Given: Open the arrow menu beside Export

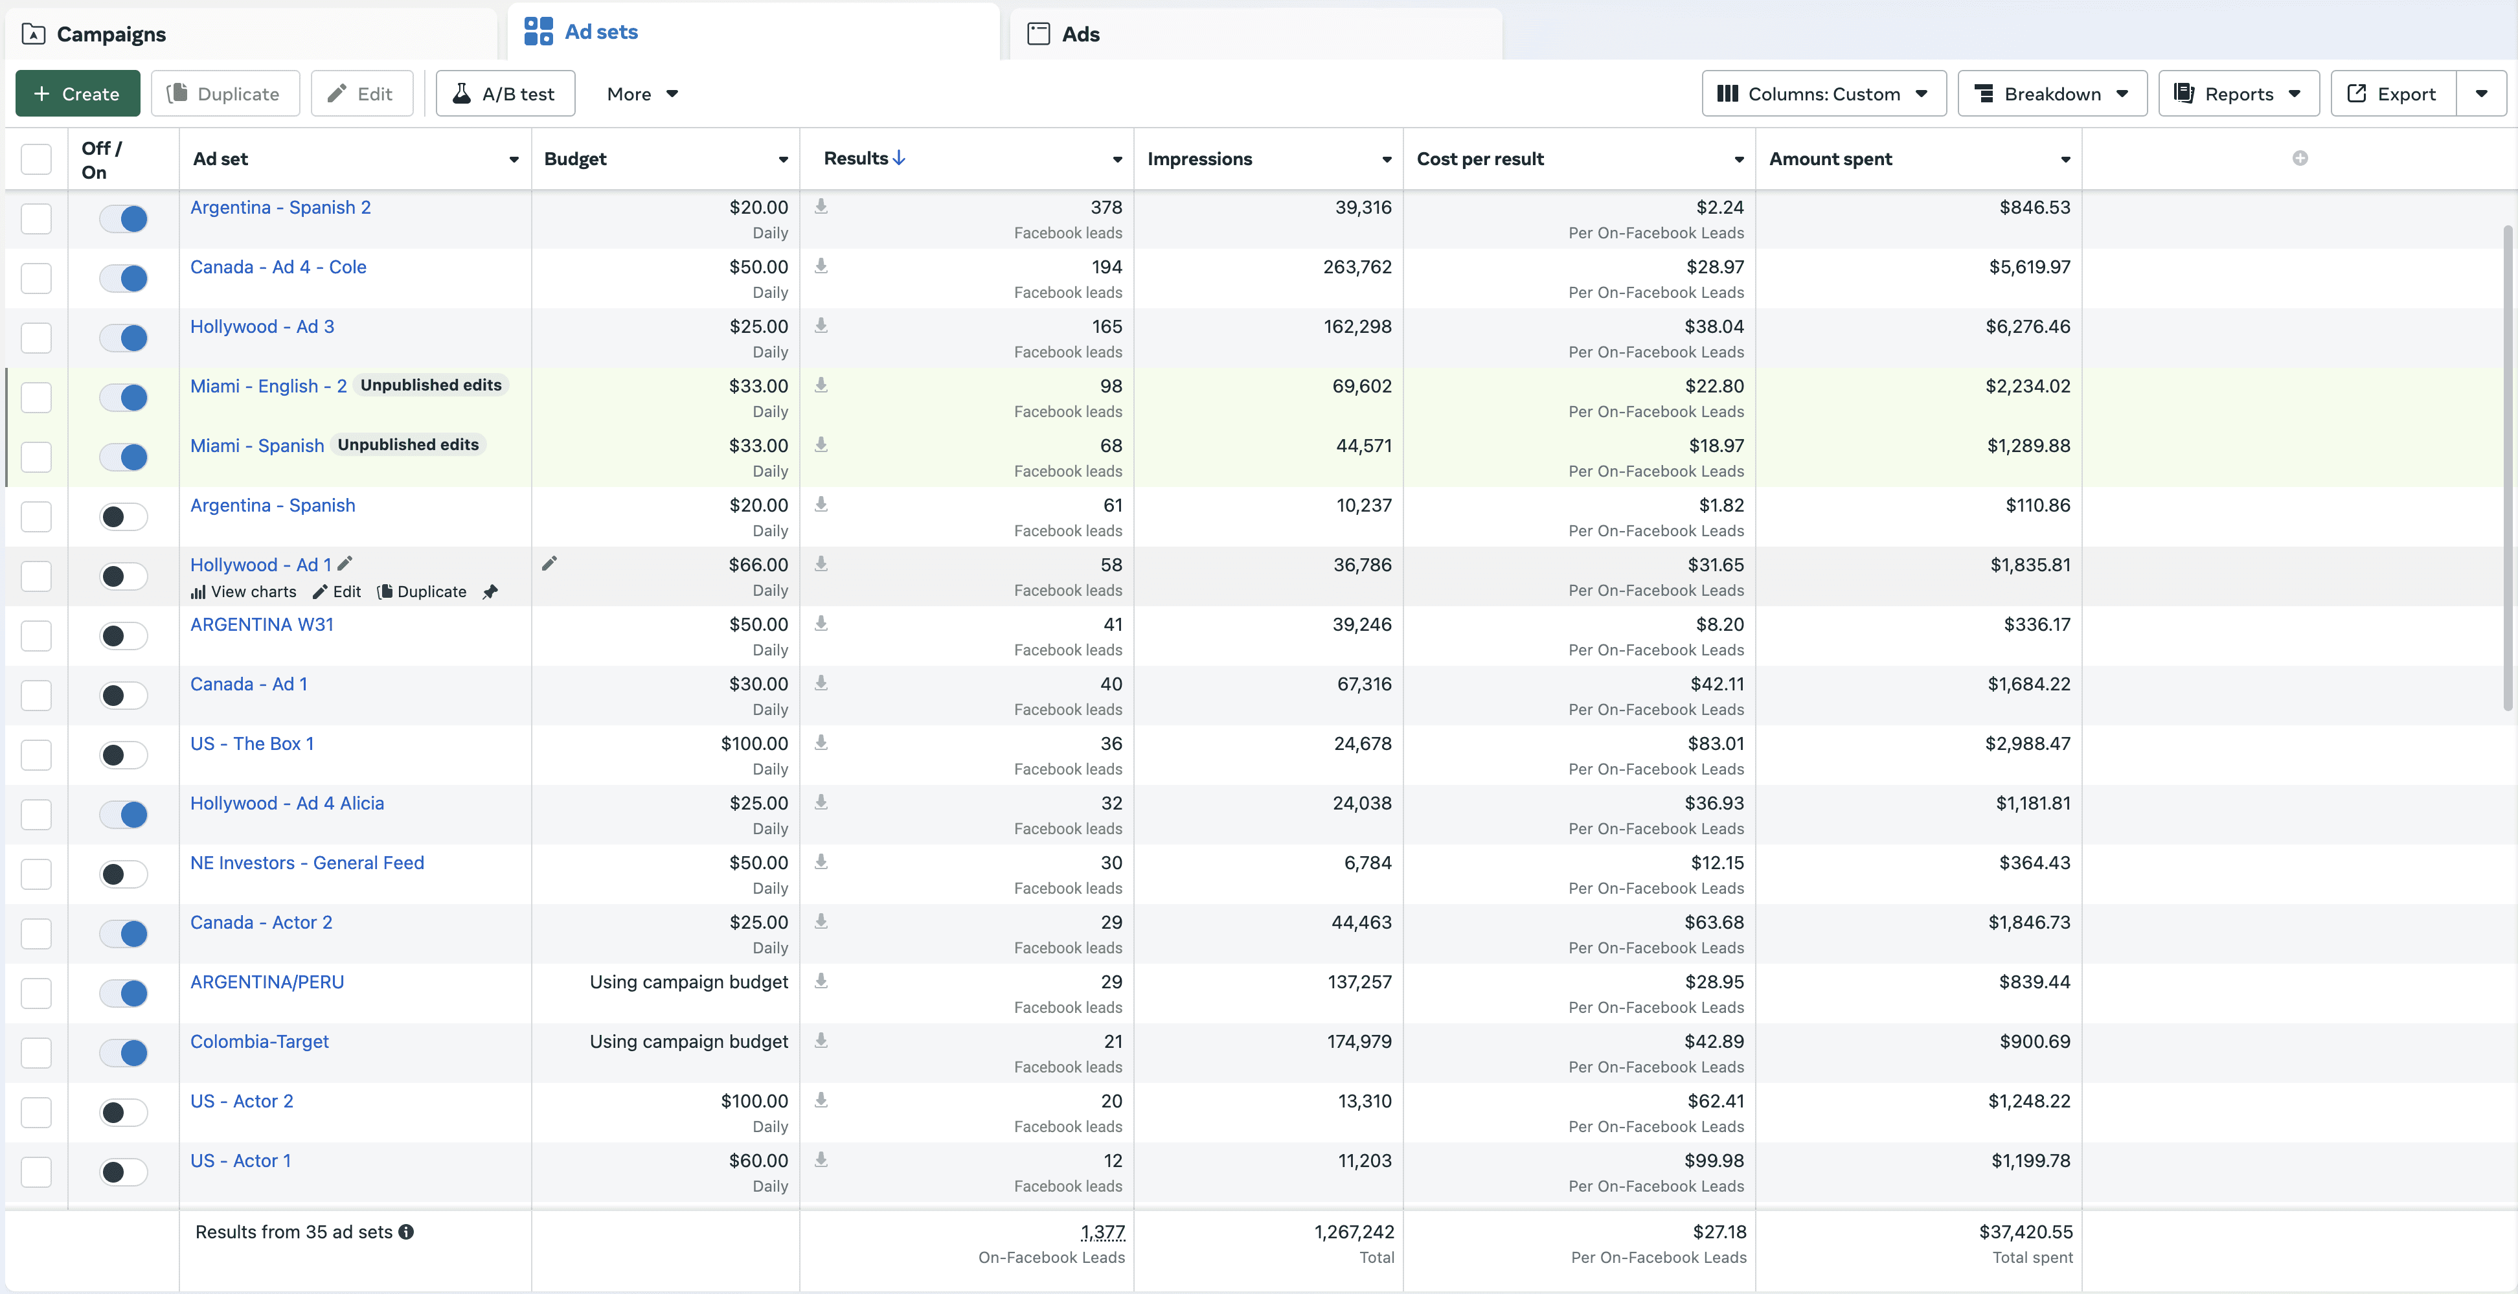Looking at the screenshot, I should click(2481, 94).
